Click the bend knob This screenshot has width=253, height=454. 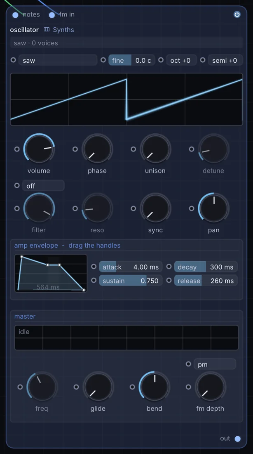click(155, 387)
